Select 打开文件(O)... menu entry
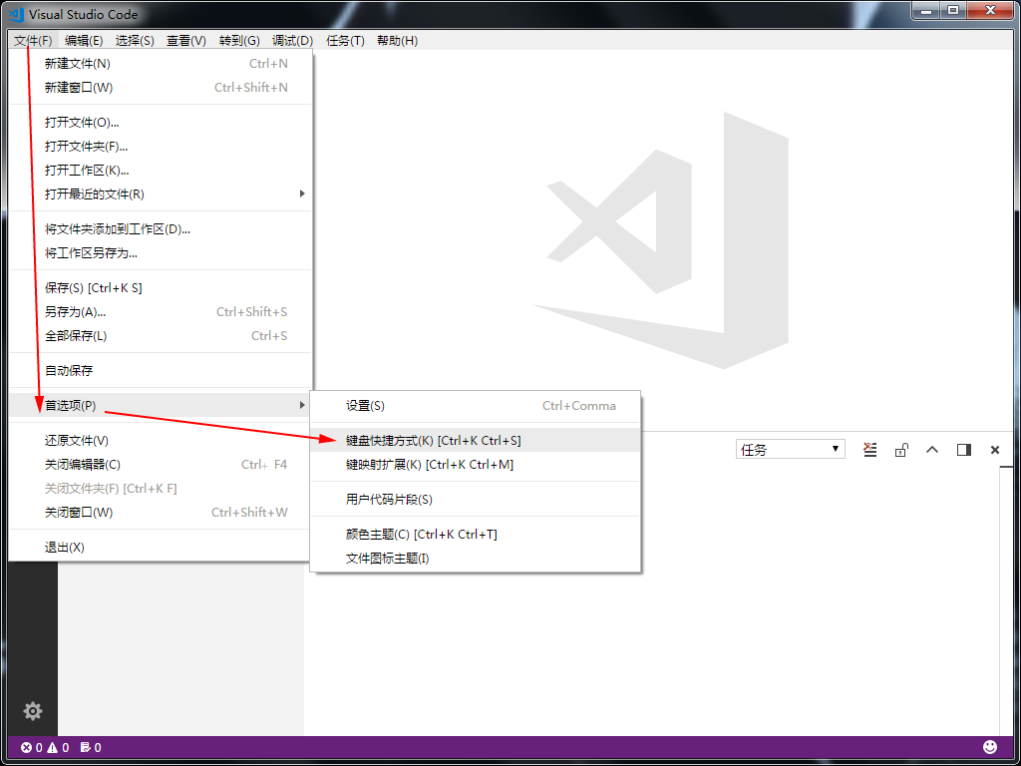This screenshot has height=766, width=1021. point(161,123)
